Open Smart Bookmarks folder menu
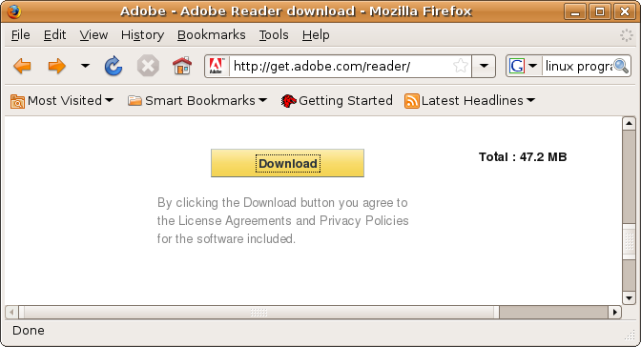The image size is (641, 347). click(x=197, y=100)
